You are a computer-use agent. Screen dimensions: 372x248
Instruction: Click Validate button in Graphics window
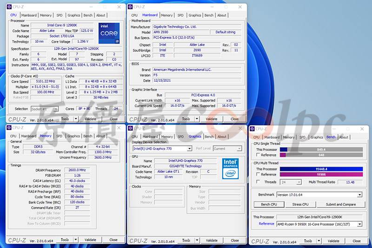(x=212, y=241)
